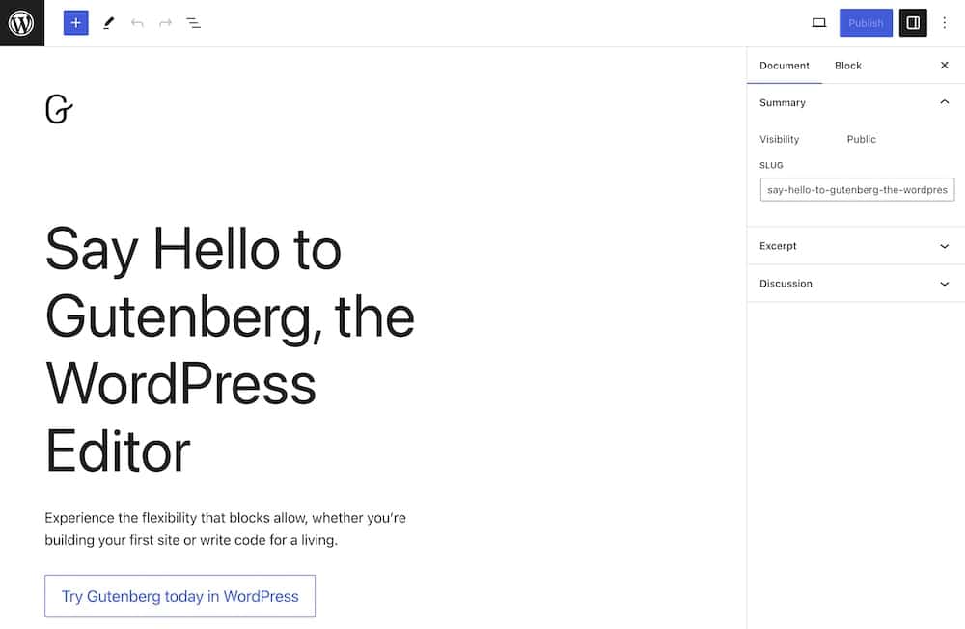Open the three-dot options menu
The image size is (965, 629).
944,23
